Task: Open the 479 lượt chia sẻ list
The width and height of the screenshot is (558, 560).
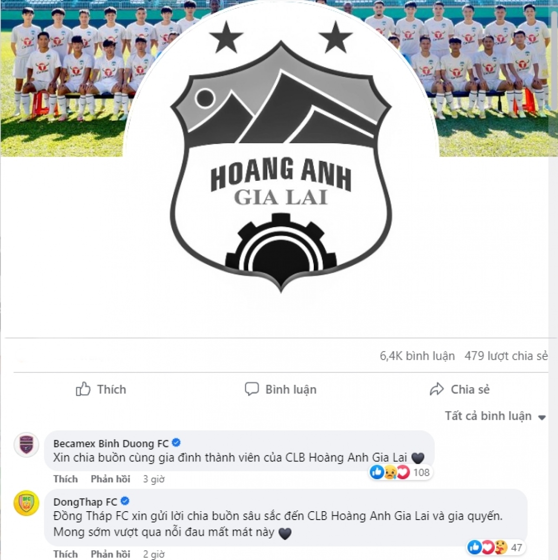Action: [x=506, y=356]
